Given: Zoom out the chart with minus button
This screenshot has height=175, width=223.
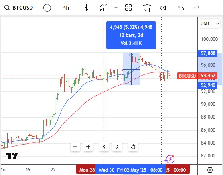Looking at the screenshot, I should pyautogui.click(x=75, y=147).
